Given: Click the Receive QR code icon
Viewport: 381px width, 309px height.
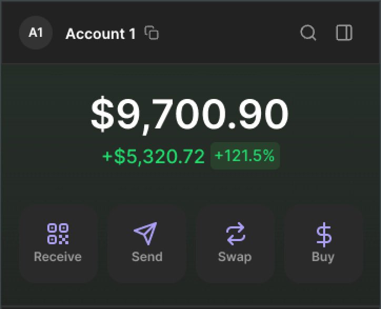Looking at the screenshot, I should pyautogui.click(x=58, y=234).
